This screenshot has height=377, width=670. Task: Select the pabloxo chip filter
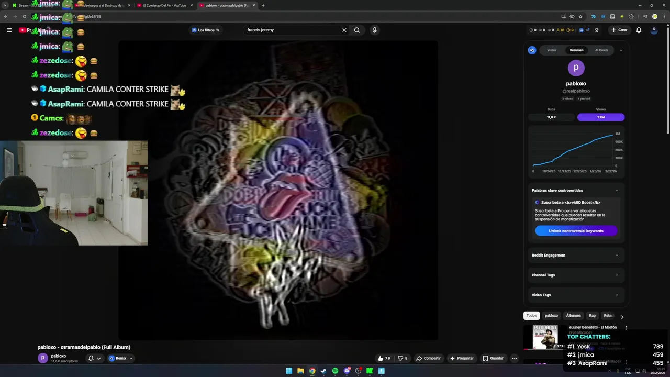[551, 316]
